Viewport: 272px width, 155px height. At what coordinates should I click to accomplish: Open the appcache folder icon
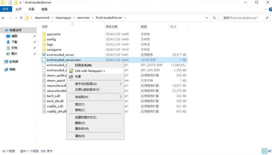click(x=44, y=34)
